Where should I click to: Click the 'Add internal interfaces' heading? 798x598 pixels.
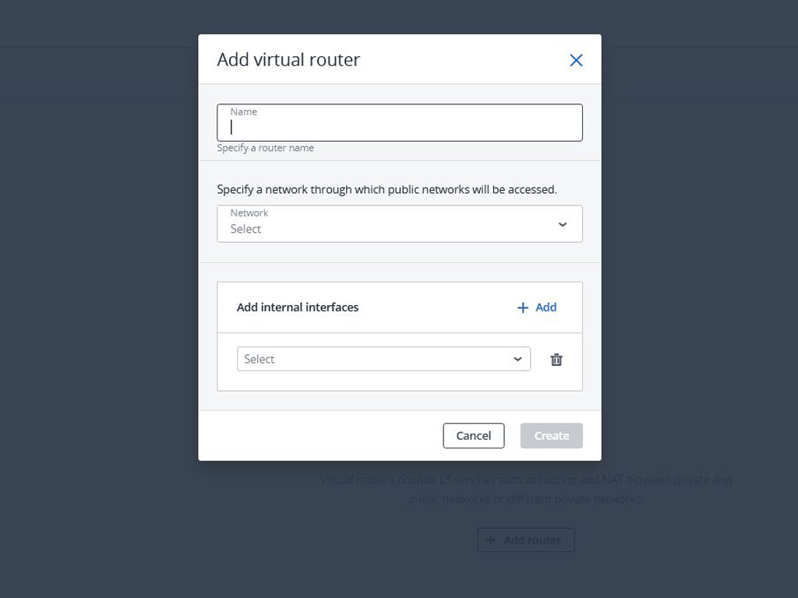click(298, 308)
